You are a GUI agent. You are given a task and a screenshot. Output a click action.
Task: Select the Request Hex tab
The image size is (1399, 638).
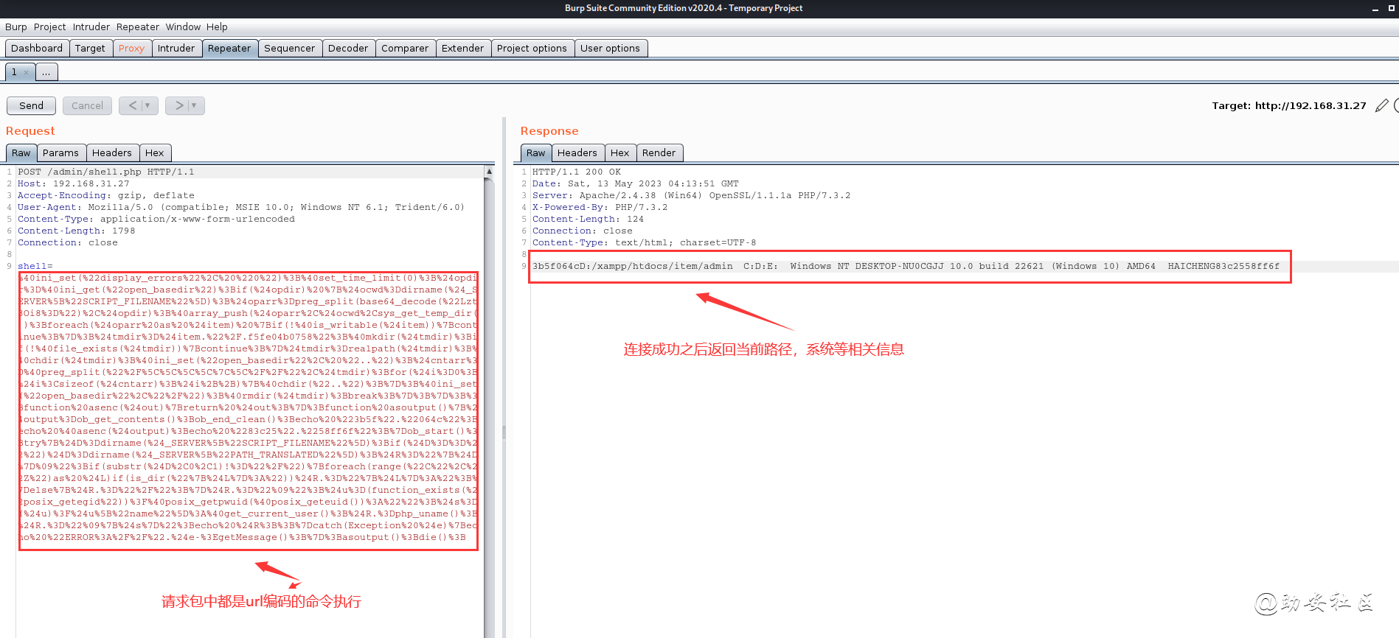pyautogui.click(x=155, y=153)
